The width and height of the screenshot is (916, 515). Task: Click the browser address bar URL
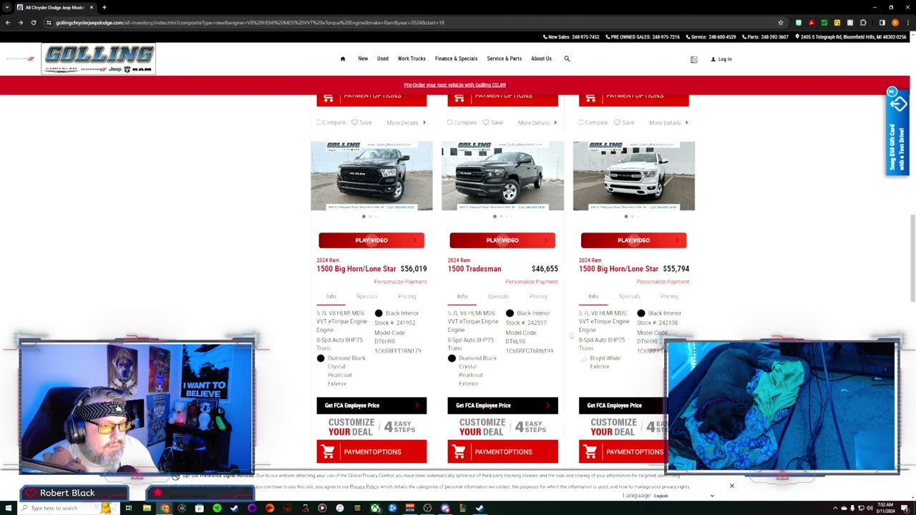coord(250,22)
